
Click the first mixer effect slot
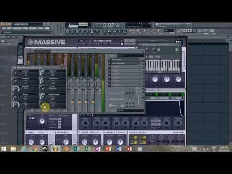125,60
